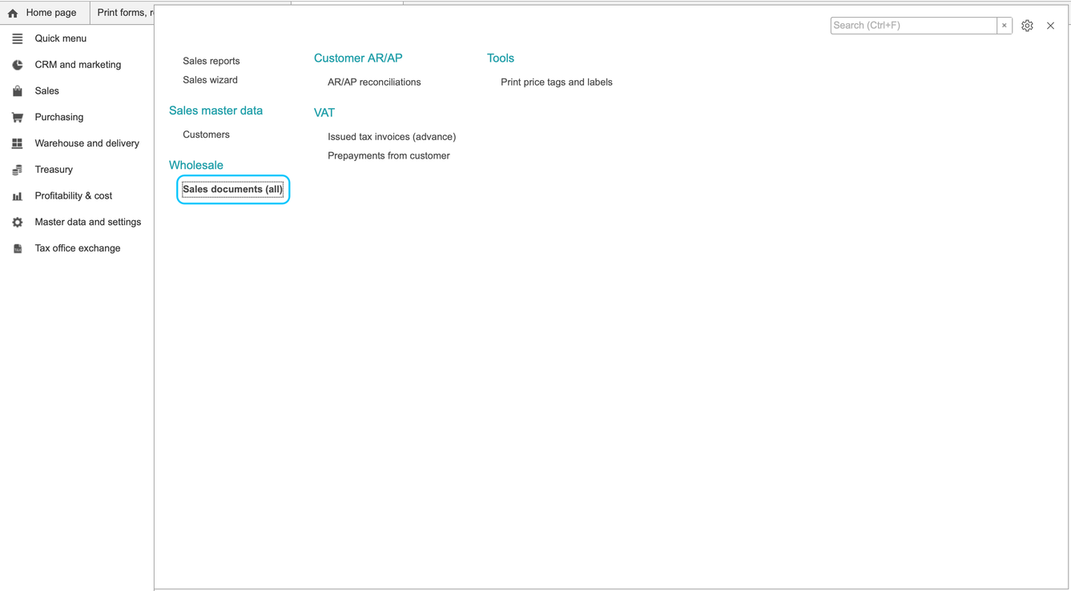Click the Master data and settings gear icon
This screenshot has height=591, width=1071.
point(18,222)
